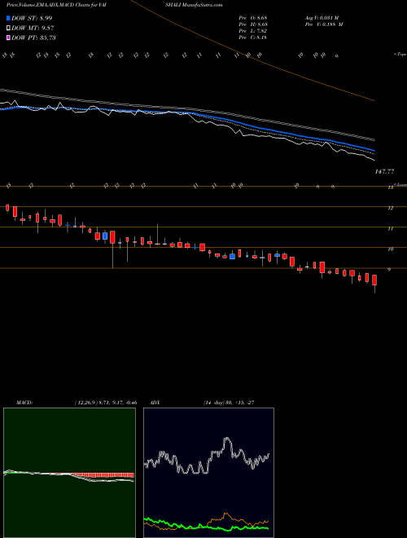Click the chart title 'Price,Volume,EMA,ADX,MACD Charts for VAI'
The image size is (407, 538).
(x=57, y=5)
